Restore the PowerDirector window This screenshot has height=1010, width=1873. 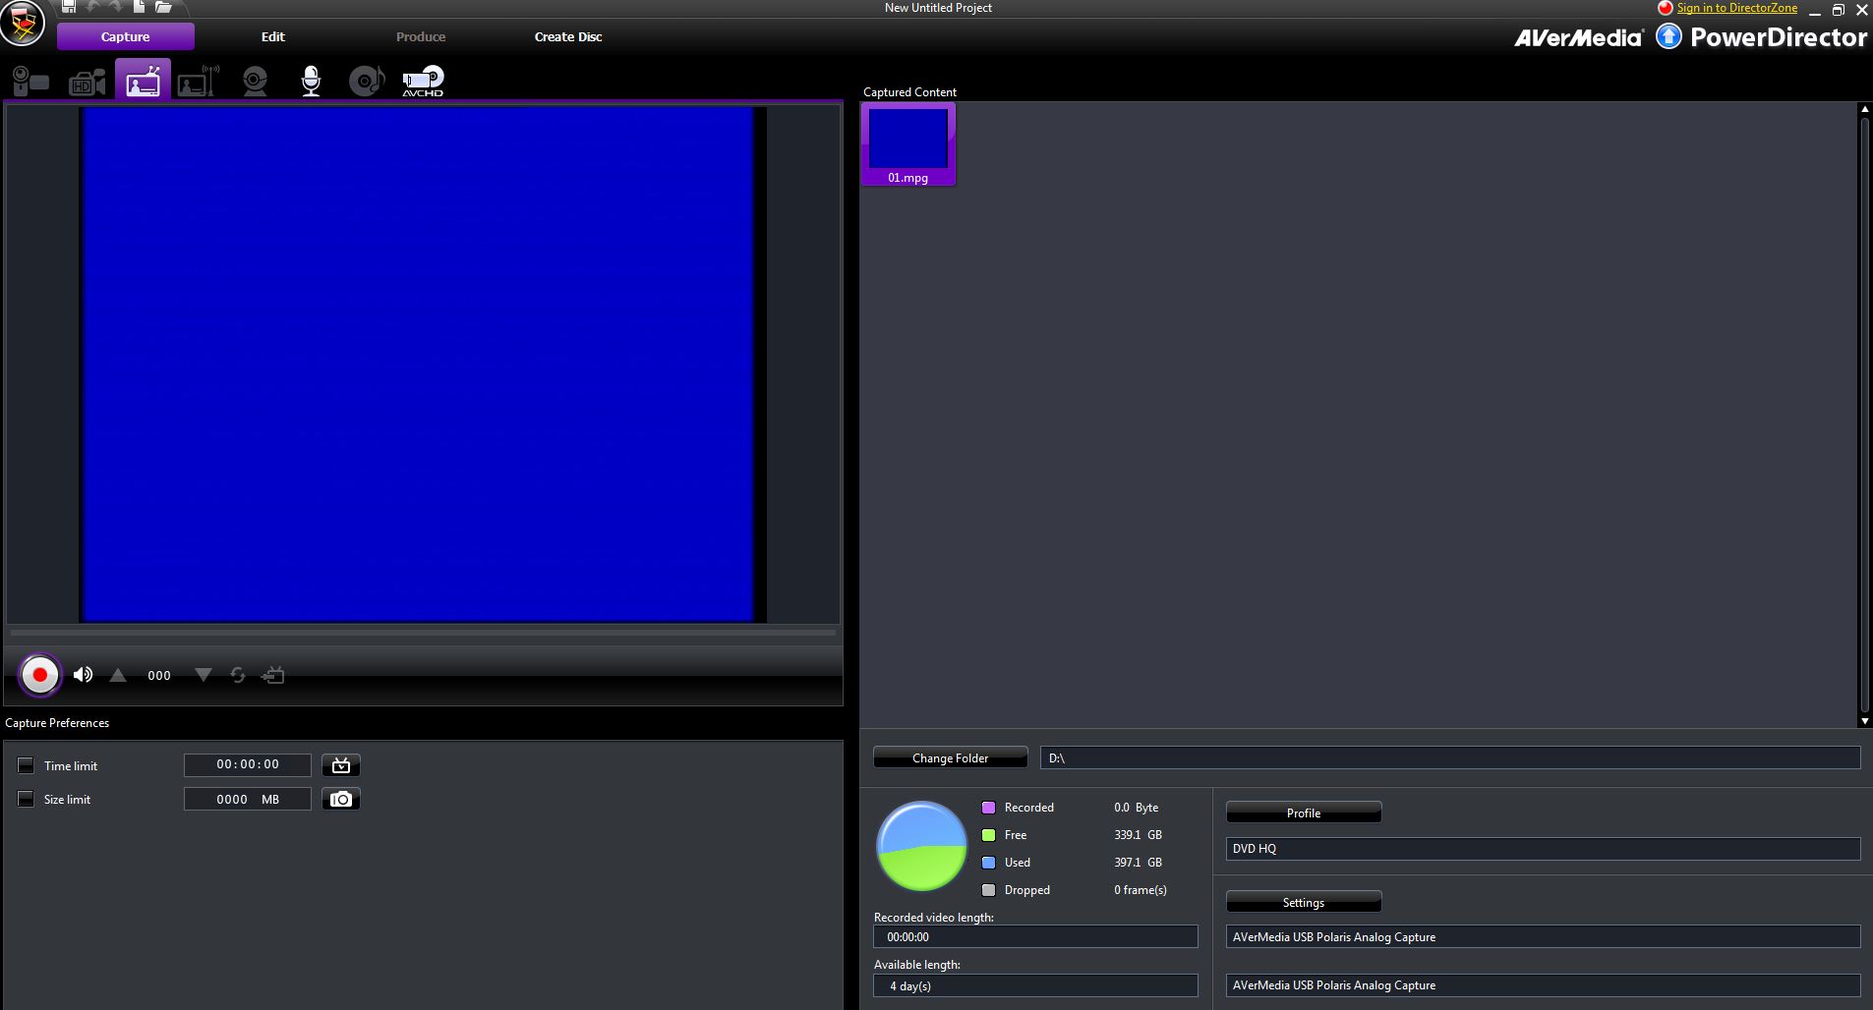pyautogui.click(x=1838, y=10)
